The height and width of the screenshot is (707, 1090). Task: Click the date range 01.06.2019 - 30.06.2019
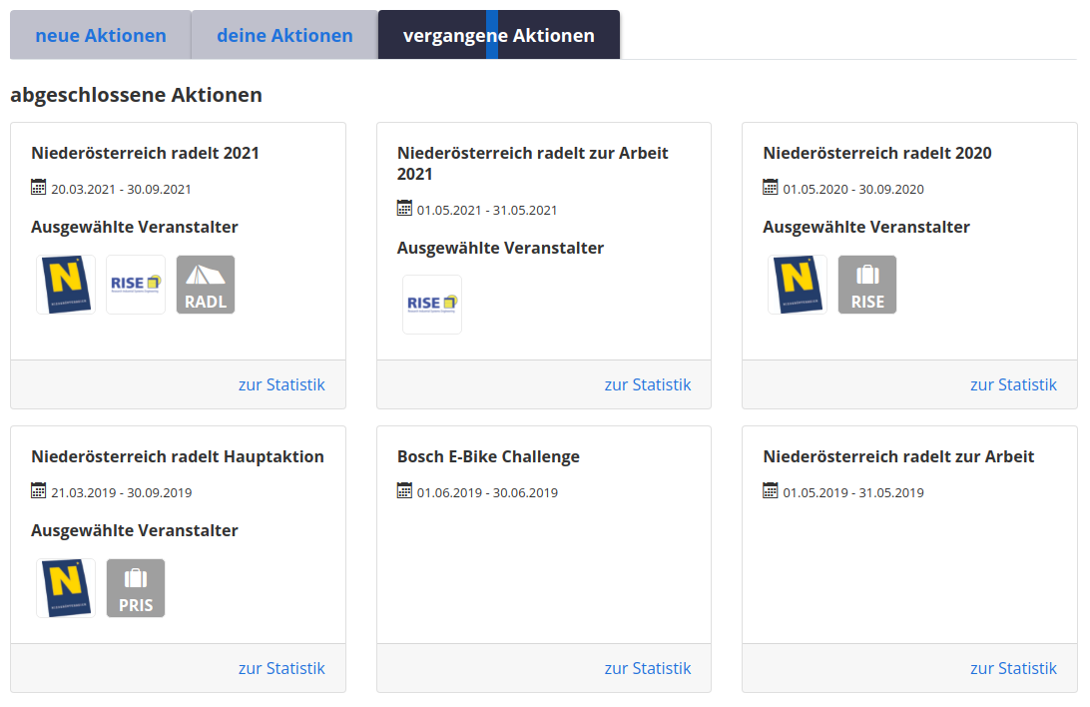pyautogui.click(x=487, y=493)
